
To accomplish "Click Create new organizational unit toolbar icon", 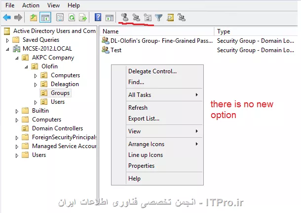I will 148,17.
